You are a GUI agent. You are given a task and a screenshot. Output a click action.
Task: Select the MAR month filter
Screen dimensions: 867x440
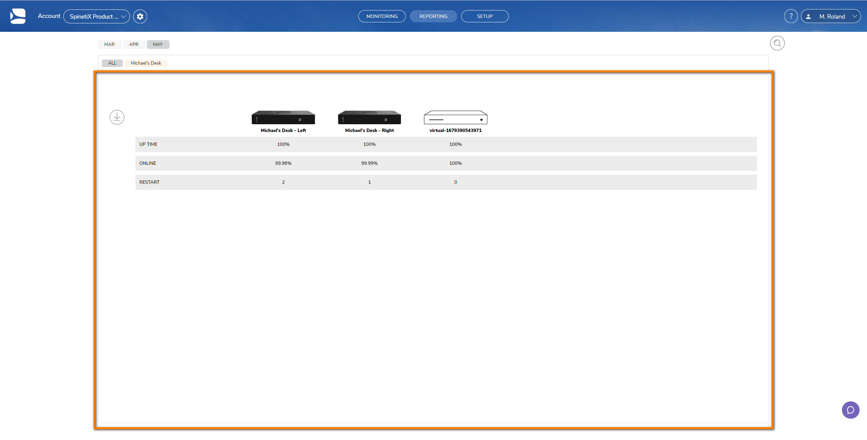[109, 44]
